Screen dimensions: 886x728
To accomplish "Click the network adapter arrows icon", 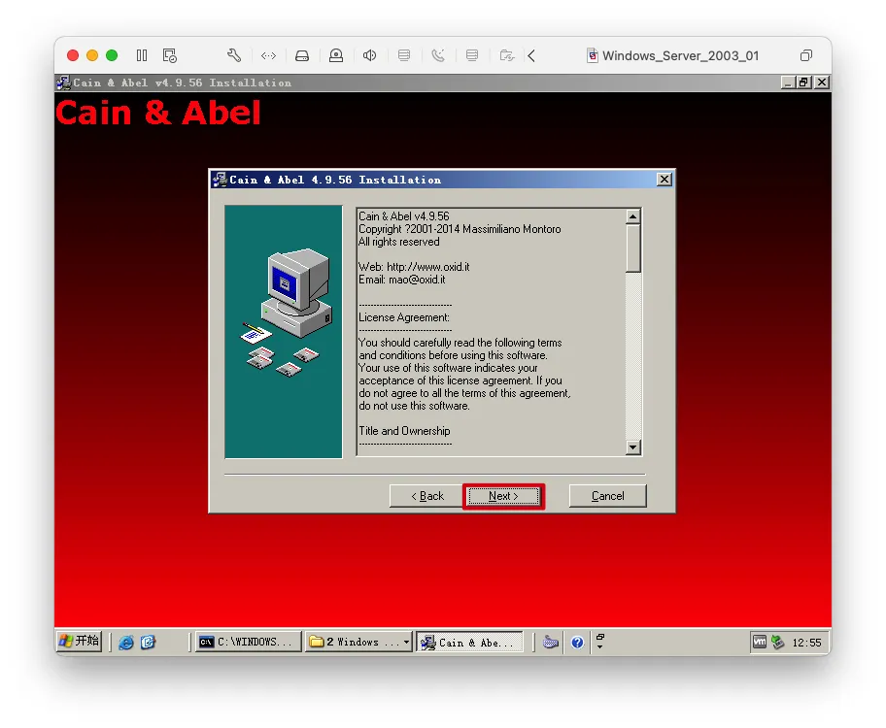I will (268, 55).
